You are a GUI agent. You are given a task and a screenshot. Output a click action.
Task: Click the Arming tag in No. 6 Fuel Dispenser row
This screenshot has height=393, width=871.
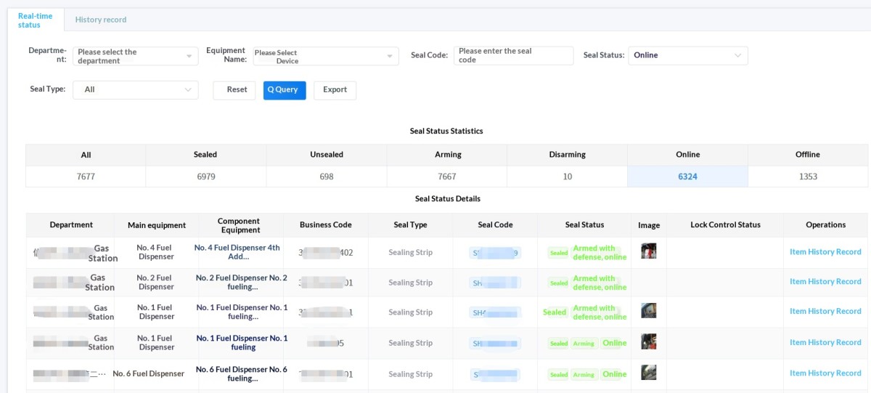click(584, 375)
